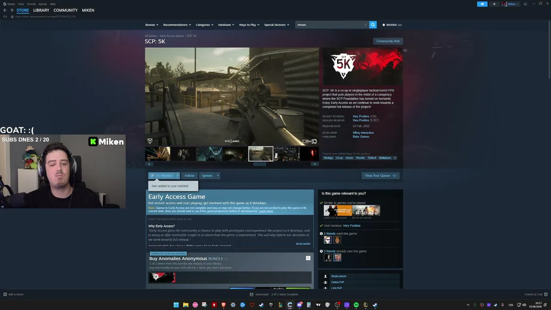Open the Windows icon on bundle row
551x310 pixels.
(x=308, y=258)
